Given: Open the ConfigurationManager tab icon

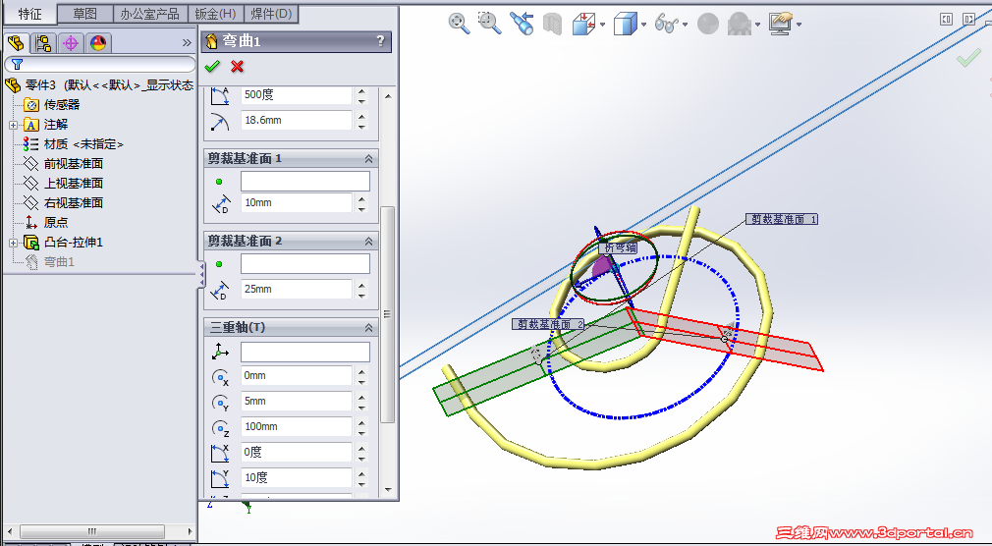Looking at the screenshot, I should click(x=71, y=43).
